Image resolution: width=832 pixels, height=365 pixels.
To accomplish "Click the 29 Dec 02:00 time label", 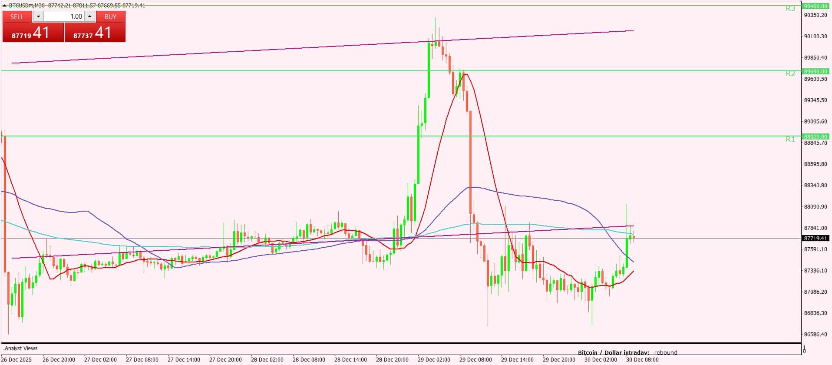I will click(434, 359).
